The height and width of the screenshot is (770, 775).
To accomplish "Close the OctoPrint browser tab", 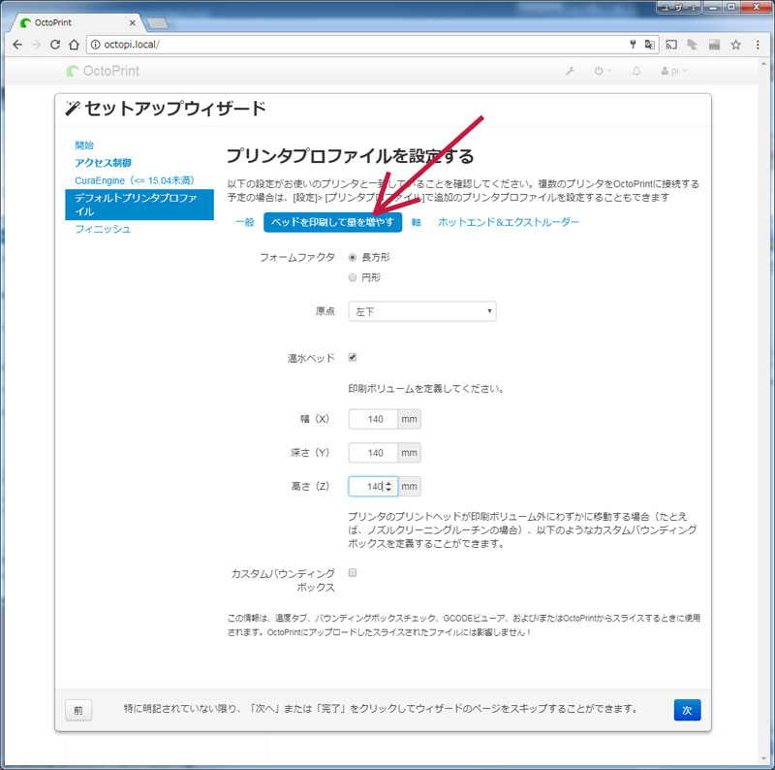I will click(132, 22).
